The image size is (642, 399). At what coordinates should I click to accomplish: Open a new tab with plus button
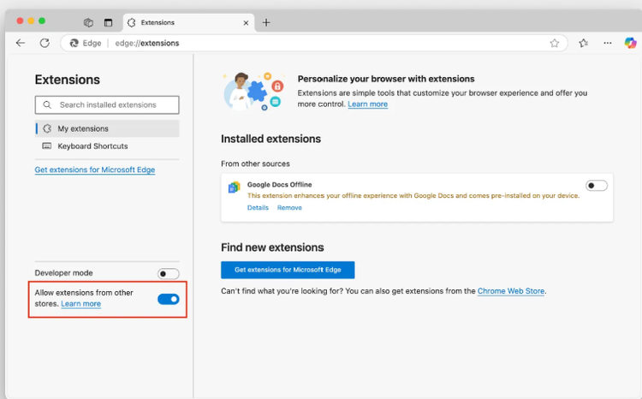click(x=266, y=22)
